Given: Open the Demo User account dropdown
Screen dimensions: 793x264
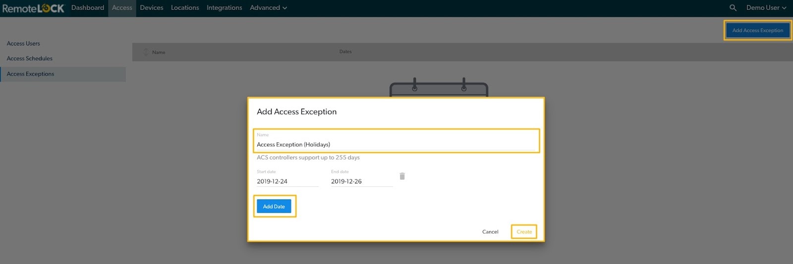Looking at the screenshot, I should pyautogui.click(x=766, y=8).
